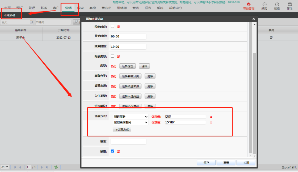Click 清除 button in 渠道来源 row
This screenshot has height=172, width=298.
click(x=150, y=86)
